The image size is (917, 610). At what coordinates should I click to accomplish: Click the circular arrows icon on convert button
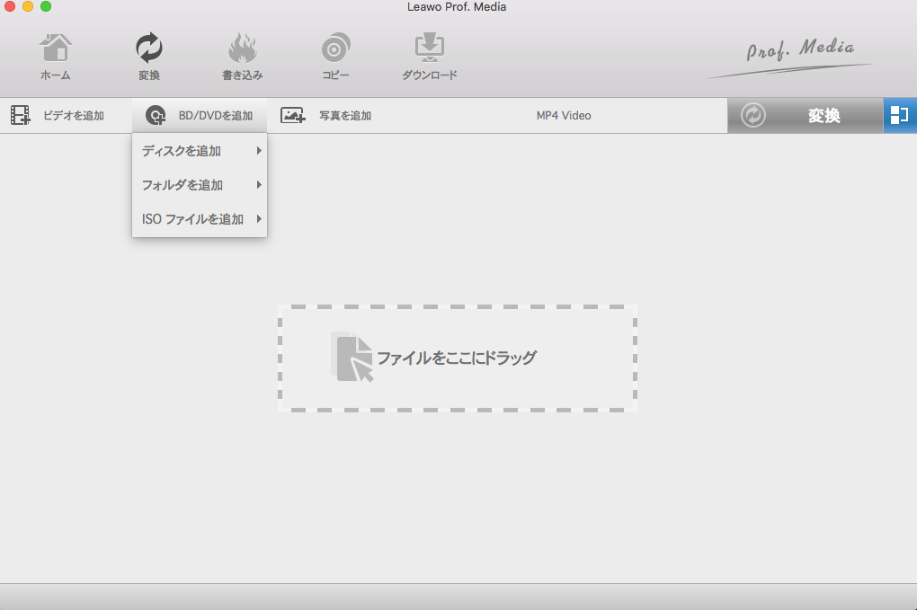coord(753,115)
